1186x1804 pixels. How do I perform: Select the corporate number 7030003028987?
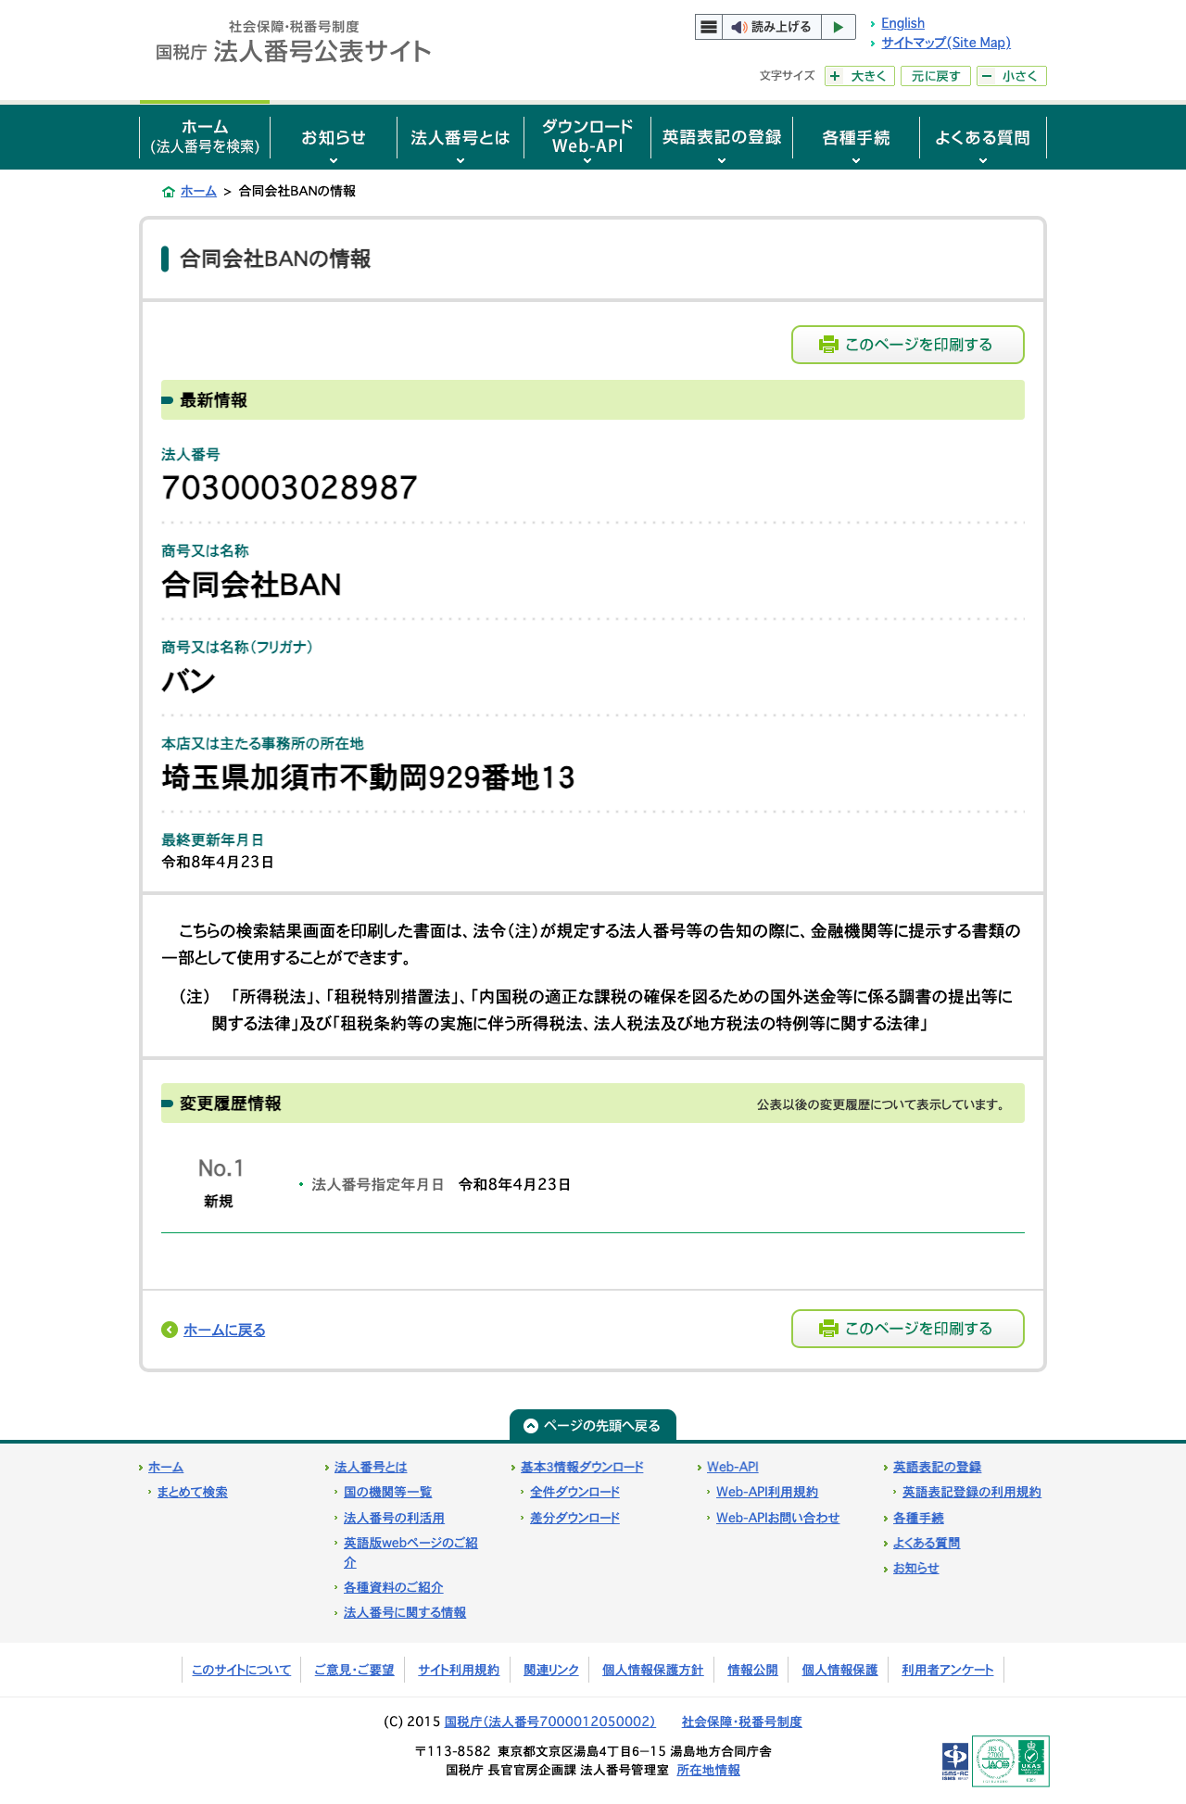point(289,487)
